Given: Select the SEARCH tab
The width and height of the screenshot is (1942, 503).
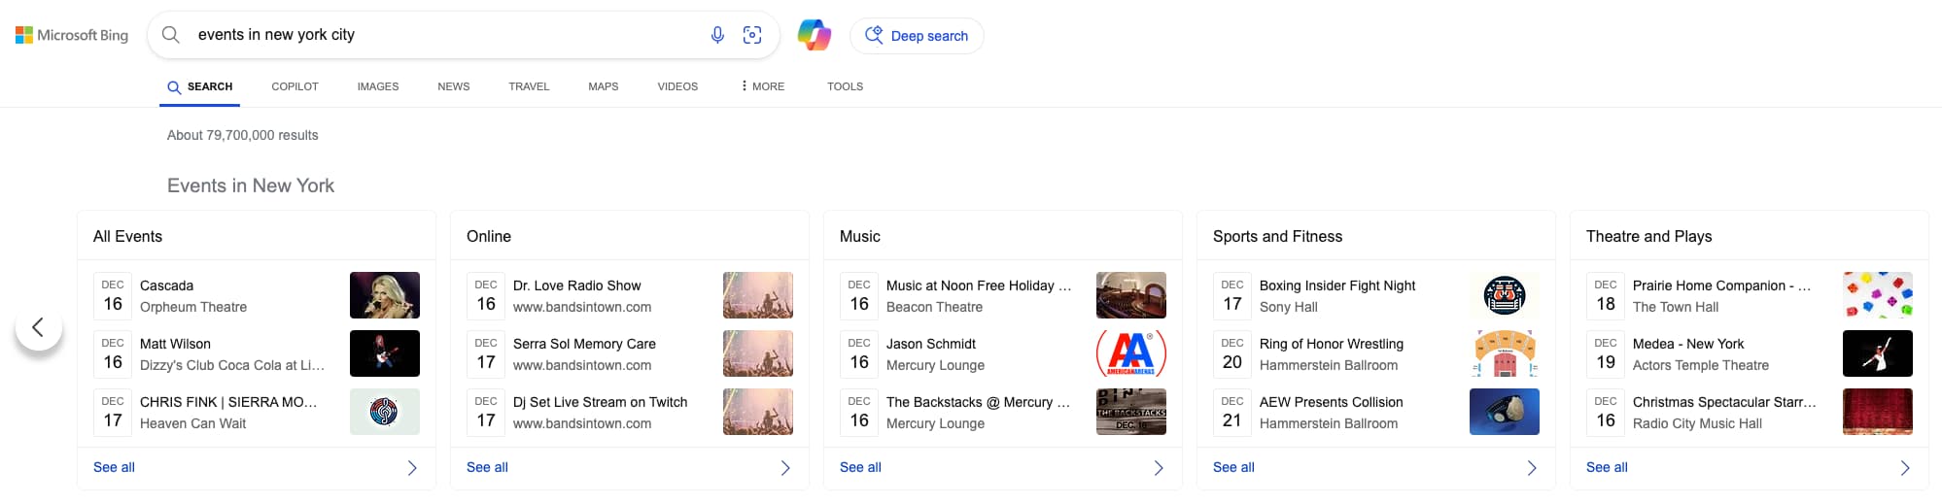Looking at the screenshot, I should pyautogui.click(x=200, y=86).
